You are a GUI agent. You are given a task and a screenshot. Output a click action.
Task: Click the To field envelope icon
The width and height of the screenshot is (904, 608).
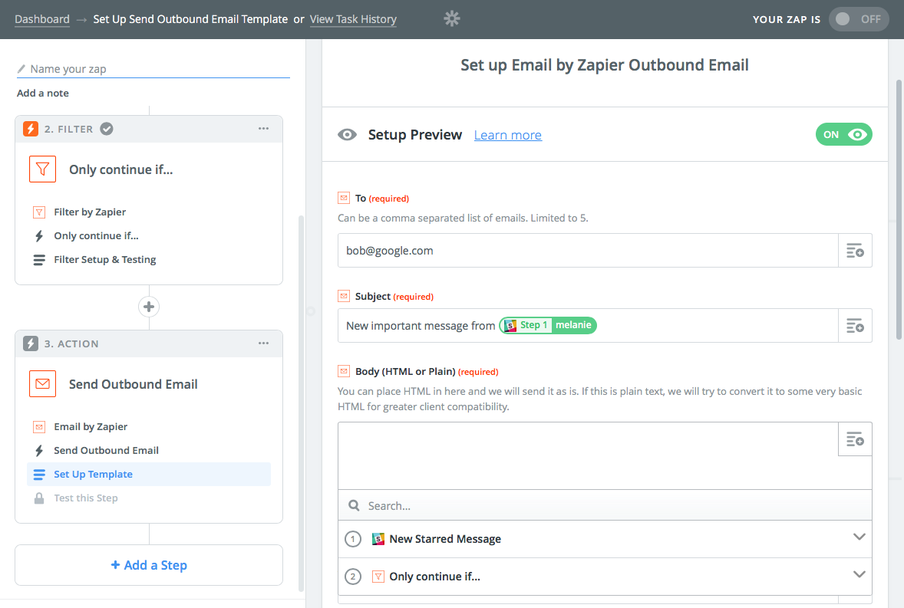(x=344, y=198)
